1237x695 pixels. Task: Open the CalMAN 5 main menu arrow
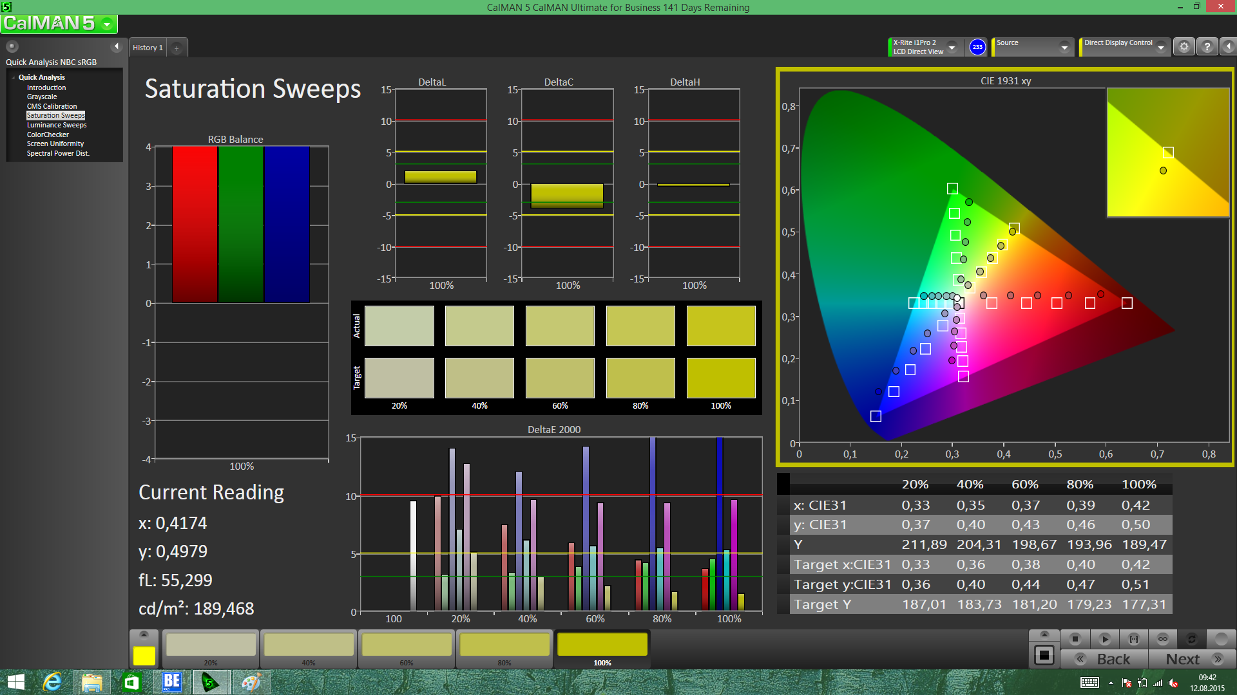pyautogui.click(x=107, y=24)
